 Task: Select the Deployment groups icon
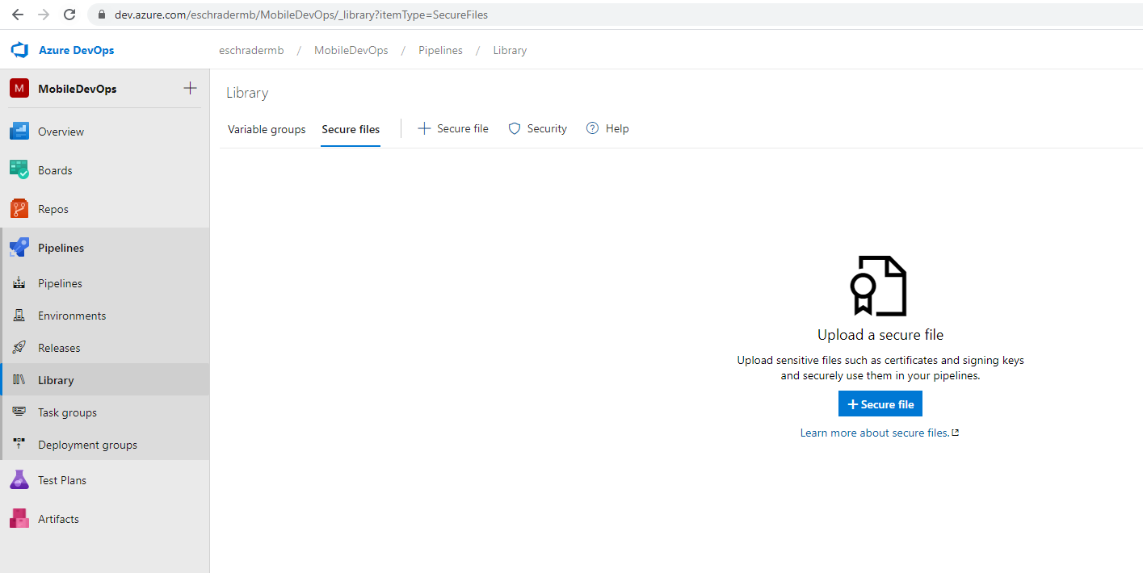tap(19, 445)
